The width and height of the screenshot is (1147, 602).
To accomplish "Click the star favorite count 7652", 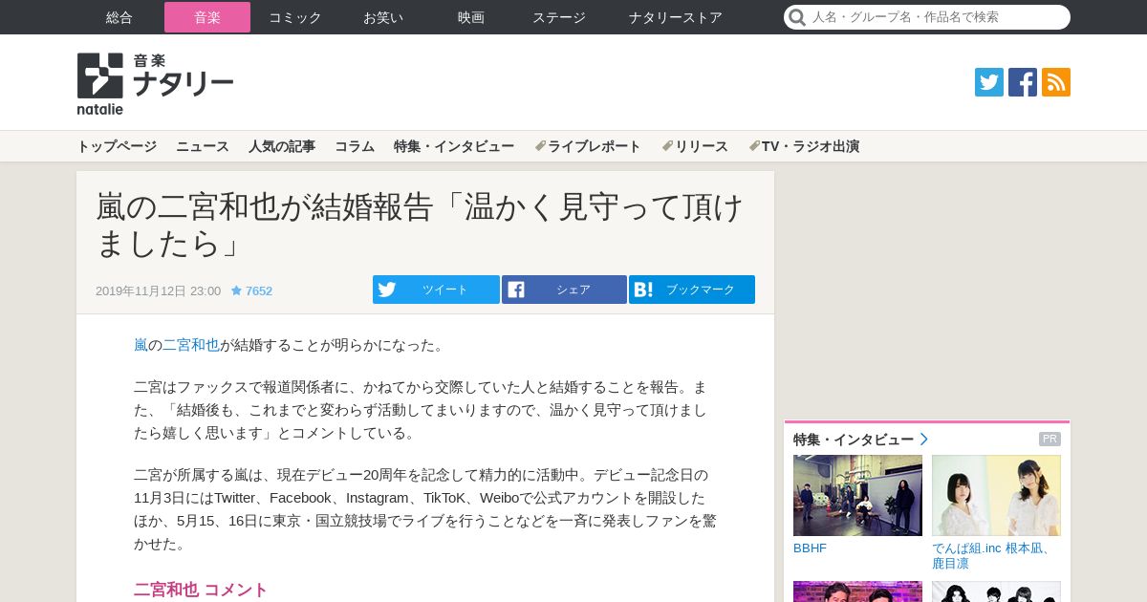I will click(251, 290).
